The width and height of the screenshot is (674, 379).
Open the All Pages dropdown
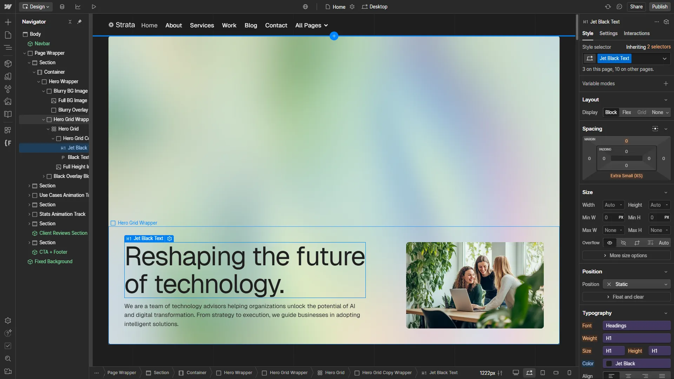coord(311,25)
